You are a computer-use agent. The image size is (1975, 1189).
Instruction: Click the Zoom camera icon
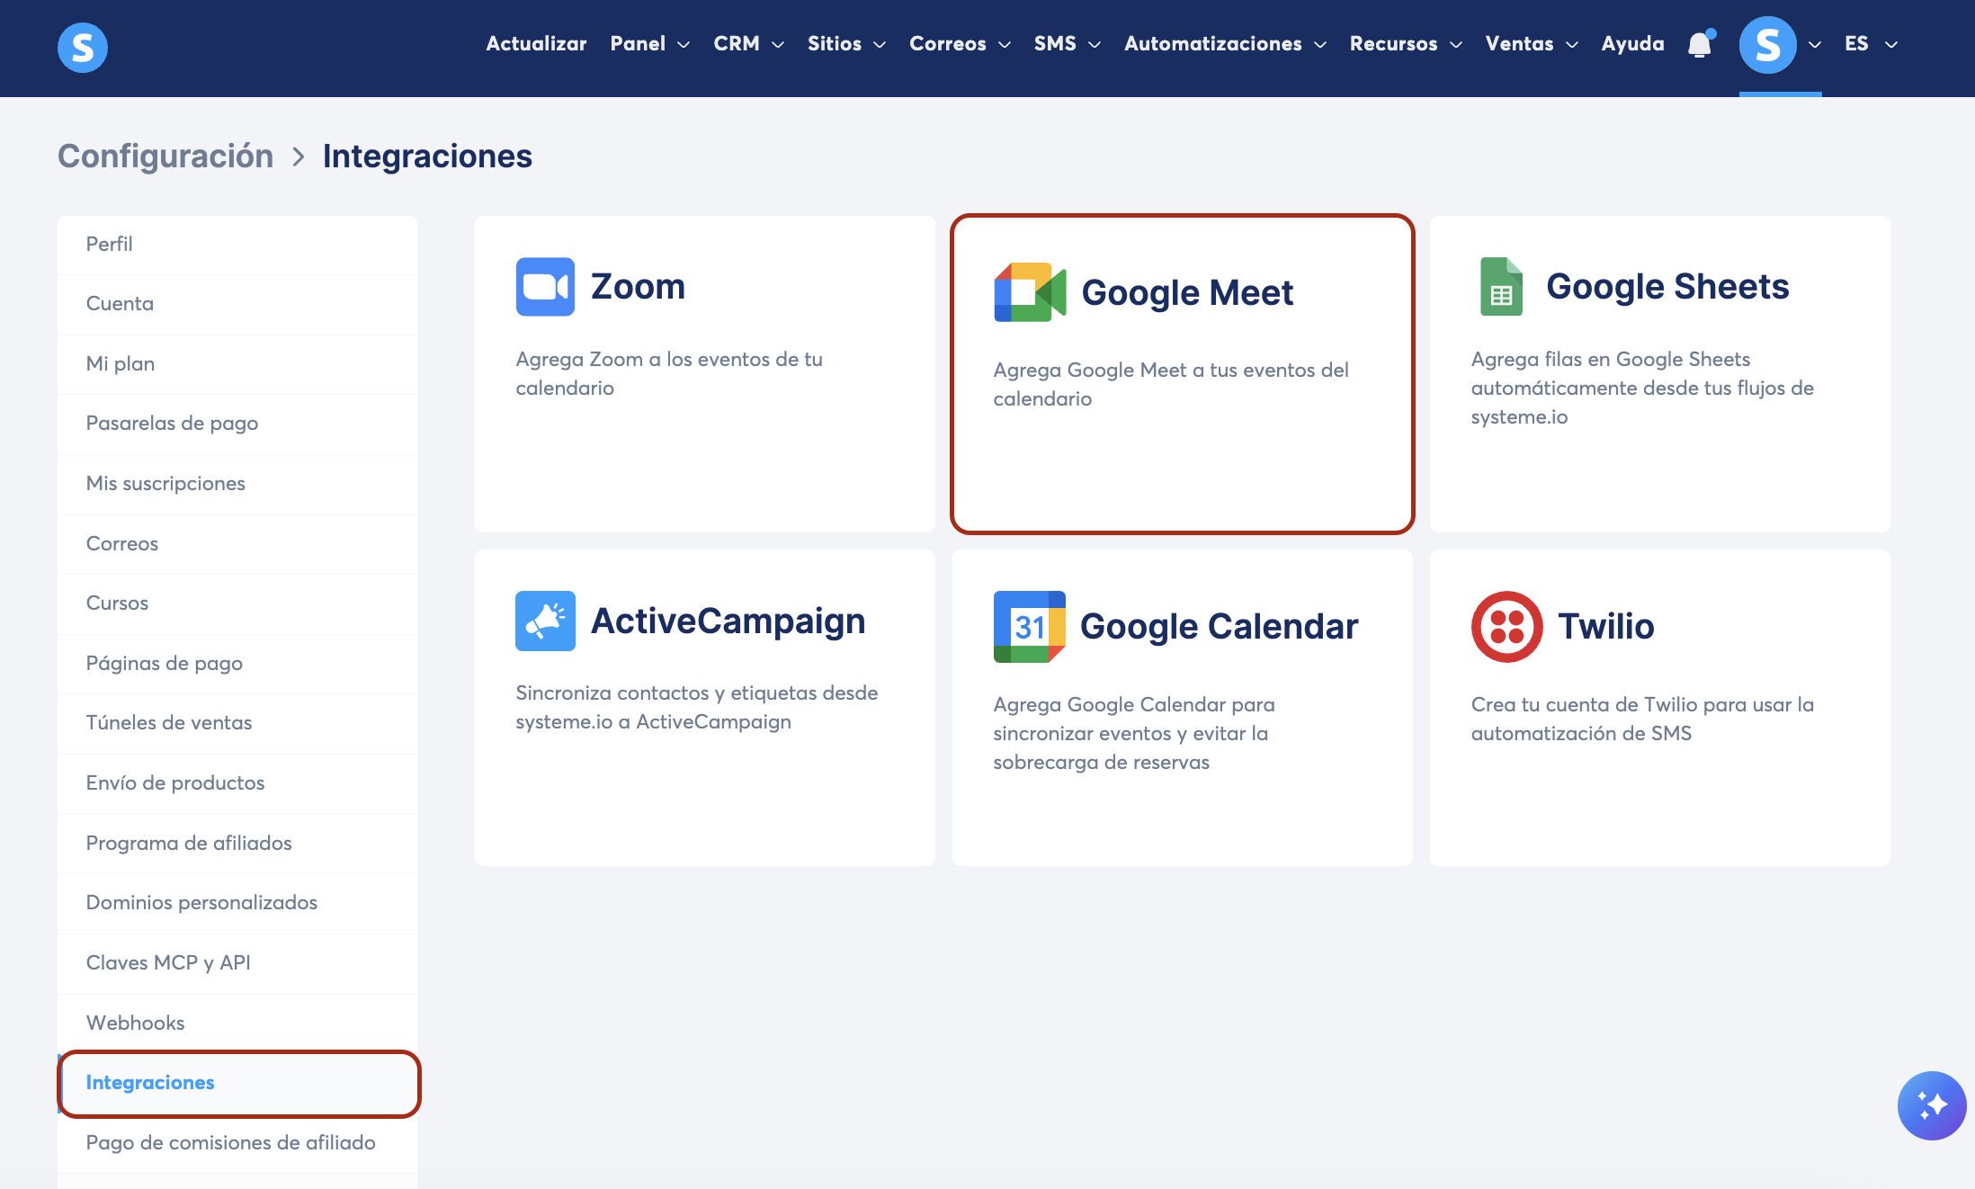point(545,287)
